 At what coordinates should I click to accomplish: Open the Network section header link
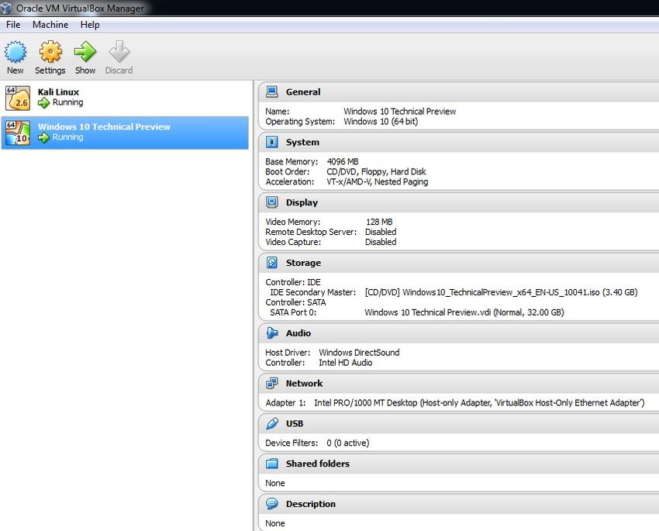[304, 384]
